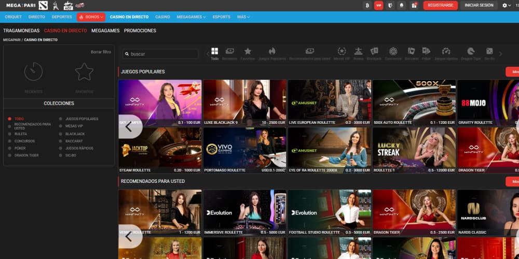This screenshot has height=259, width=519.
Task: Click the Borrar filtro link
Action: point(101,52)
